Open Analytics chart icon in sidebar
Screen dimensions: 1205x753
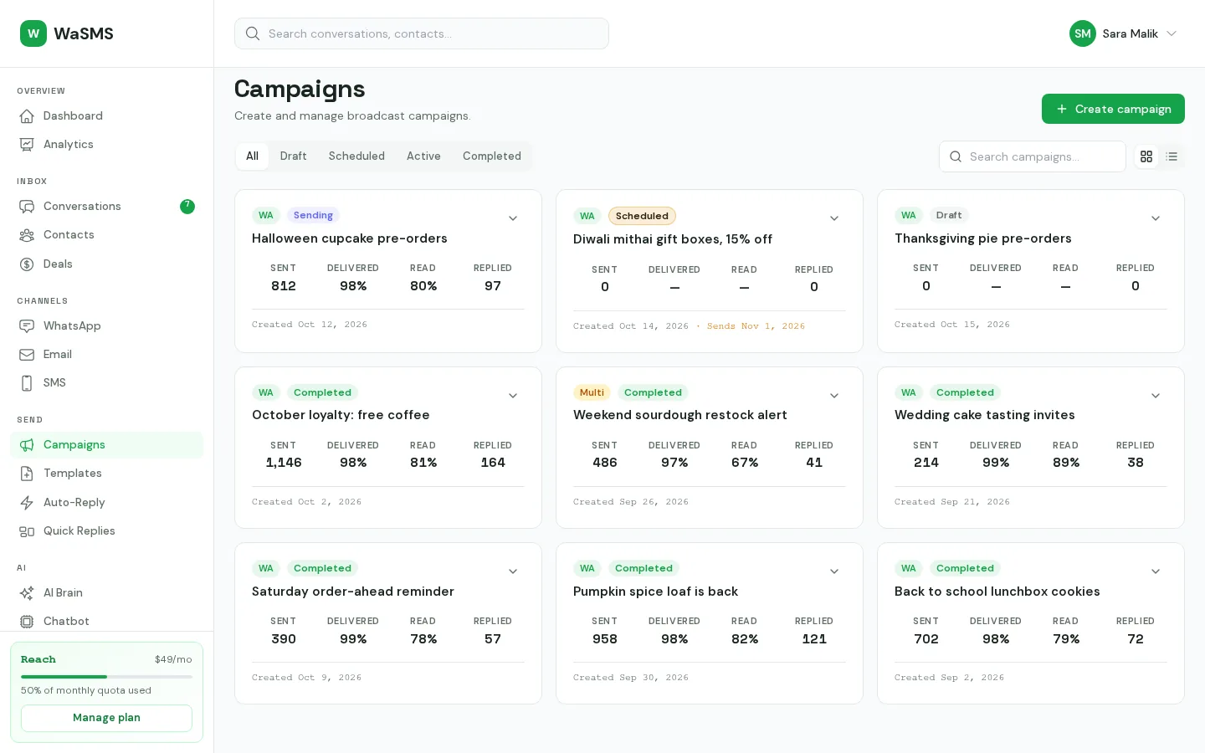(27, 145)
